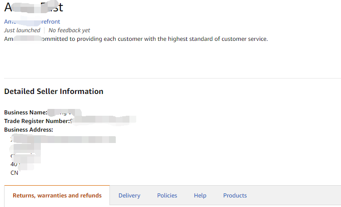Click the Trade Register Number label
The width and height of the screenshot is (341, 207).
[x=37, y=121]
